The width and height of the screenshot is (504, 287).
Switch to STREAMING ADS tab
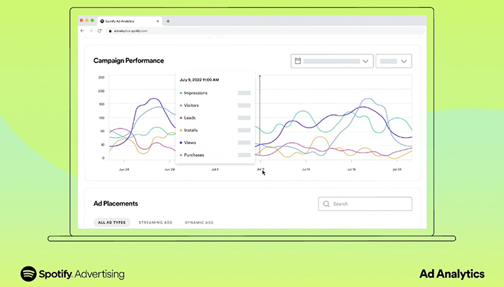click(x=155, y=222)
